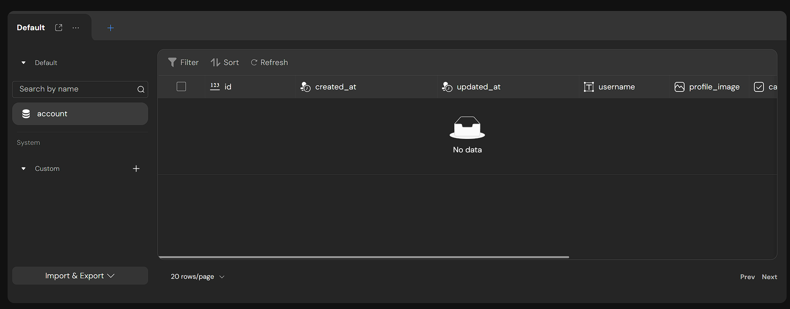Viewport: 790px width, 309px height.
Task: Click the open-in-new-window icon beside Default
Action: [x=59, y=28]
